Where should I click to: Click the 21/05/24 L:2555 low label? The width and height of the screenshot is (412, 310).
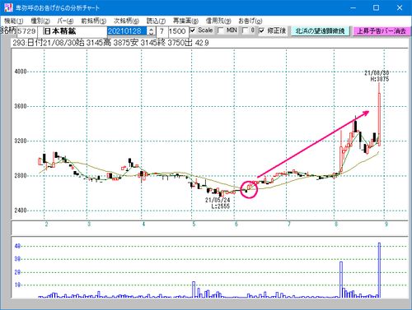pyautogui.click(x=218, y=203)
